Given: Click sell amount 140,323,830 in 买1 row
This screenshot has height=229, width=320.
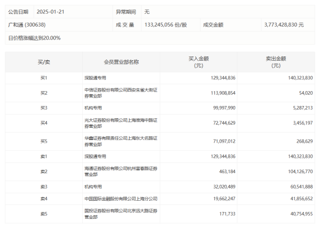Looking at the screenshot, I should pyautogui.click(x=300, y=78).
